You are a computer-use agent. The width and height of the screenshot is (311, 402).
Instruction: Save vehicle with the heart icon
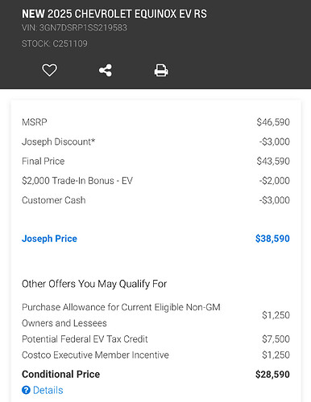(x=49, y=70)
